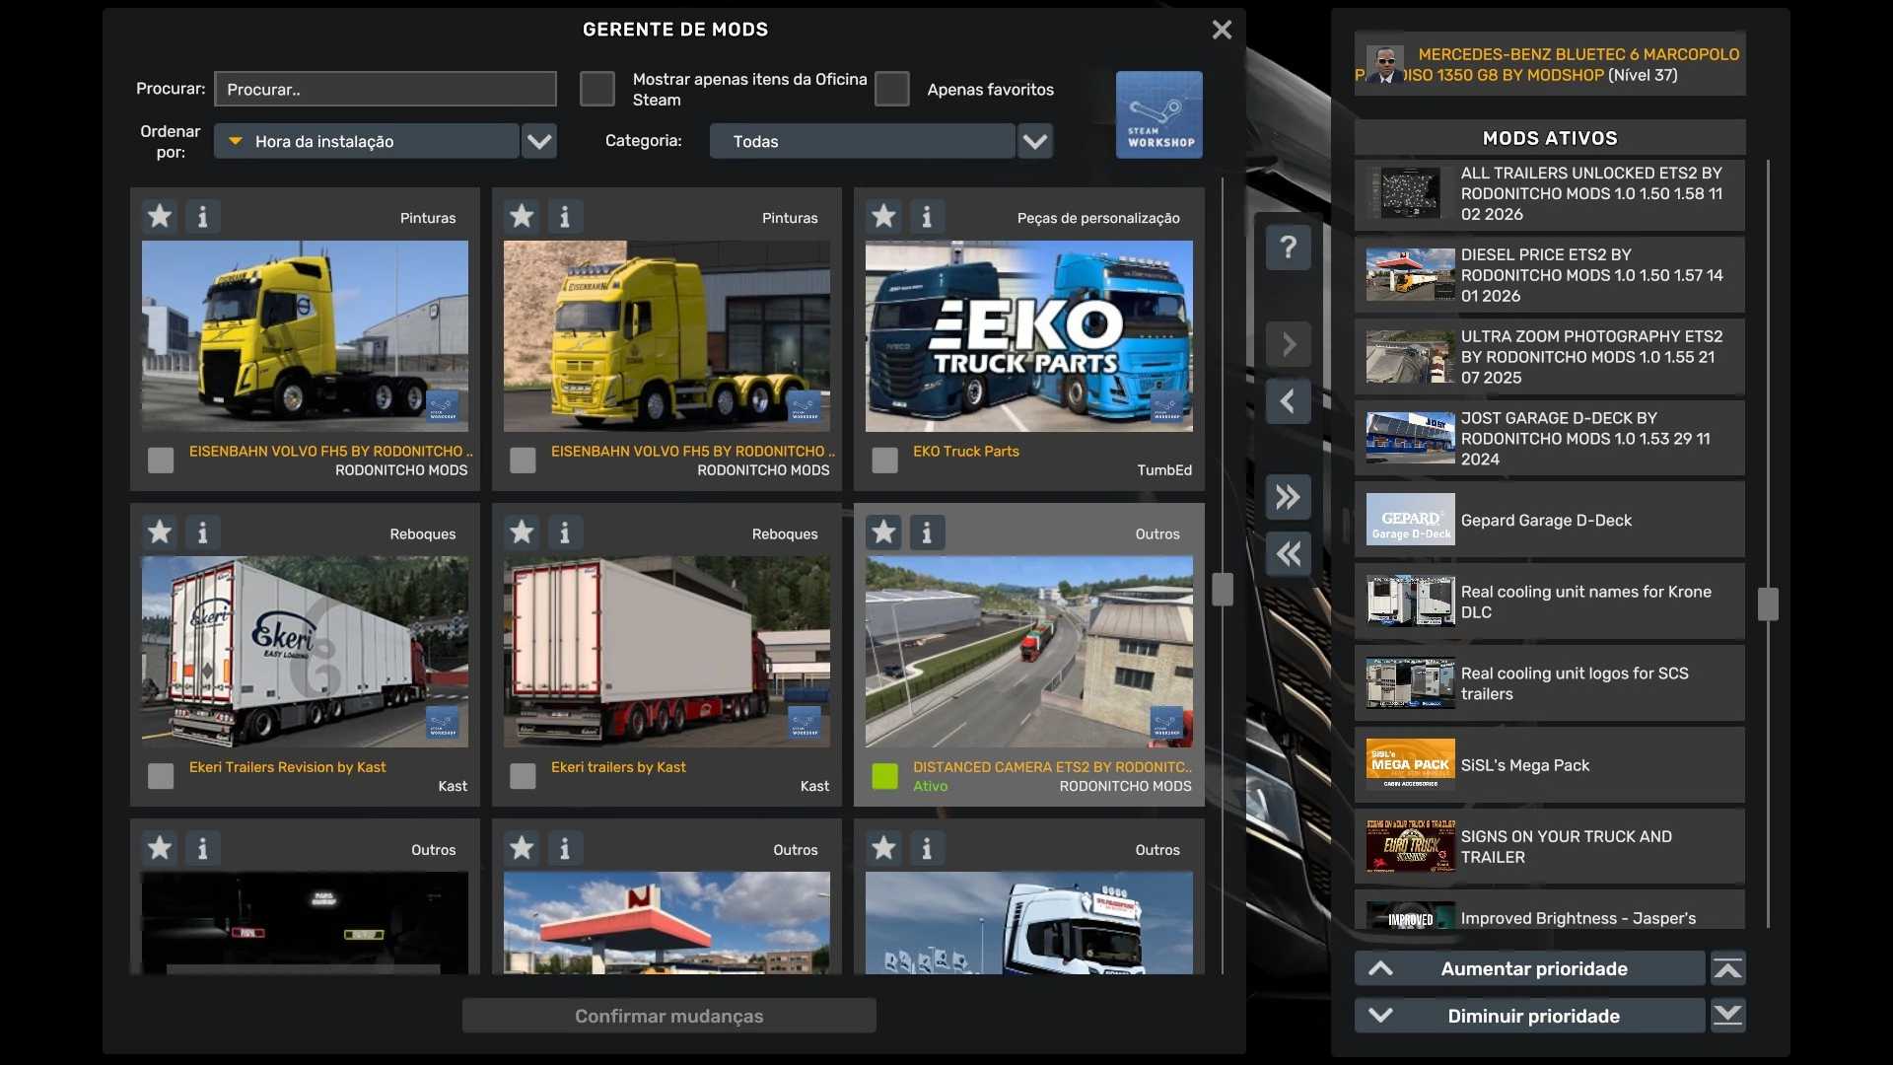This screenshot has height=1065, width=1893.
Task: Tick the Apenas favoritos checkbox
Action: [x=891, y=89]
